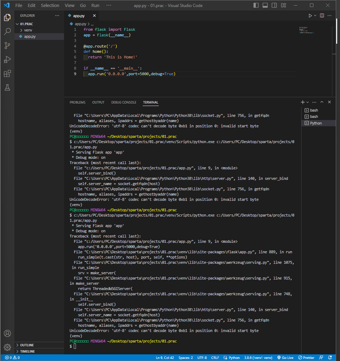Select the Python terminal entry
Image resolution: width=340 pixels, height=361 pixels.
pyautogui.click(x=318, y=123)
